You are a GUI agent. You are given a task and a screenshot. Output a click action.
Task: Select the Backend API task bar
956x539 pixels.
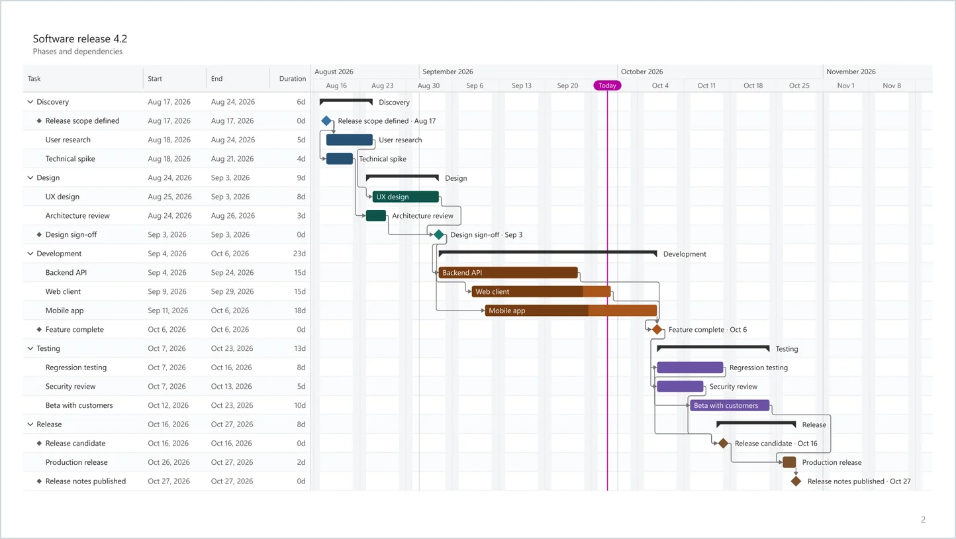click(x=508, y=273)
